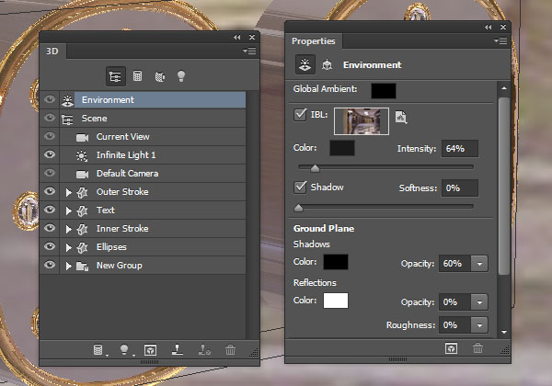Filter by Whole Scene in 3D panel
Screen dimensions: 552x386
[116, 76]
